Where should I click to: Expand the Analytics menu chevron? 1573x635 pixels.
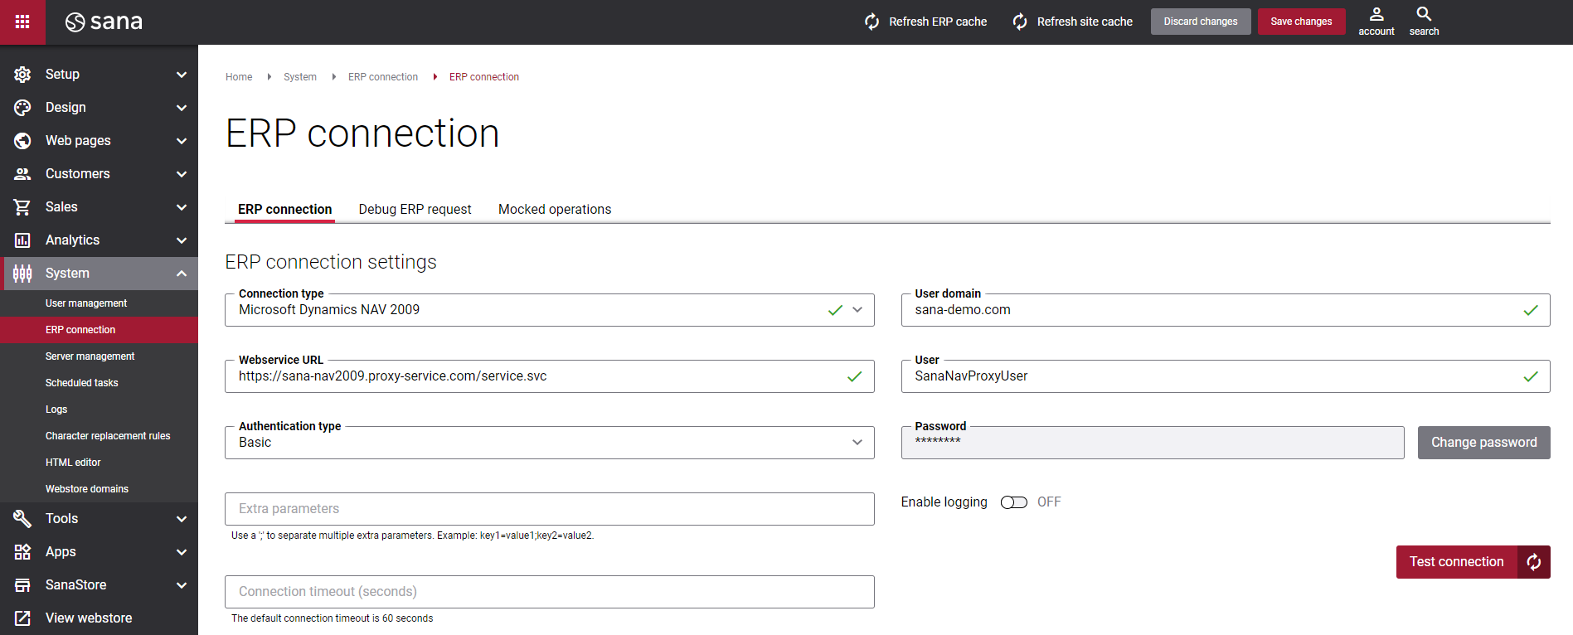pos(182,240)
